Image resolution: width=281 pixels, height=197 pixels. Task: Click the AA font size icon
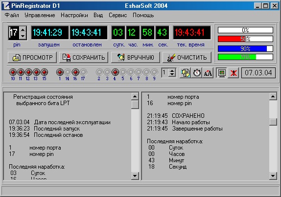tap(208, 73)
